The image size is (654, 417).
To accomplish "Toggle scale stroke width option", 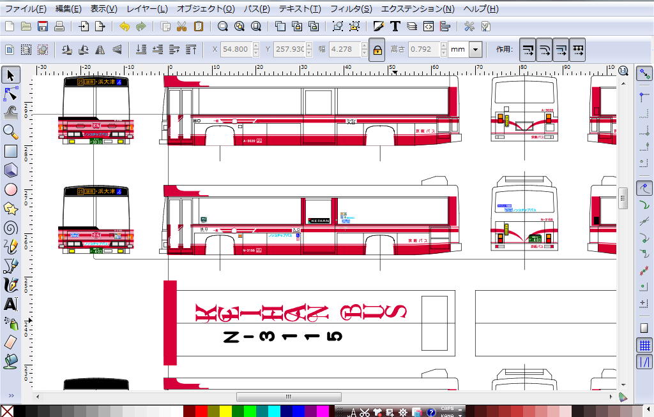I will [528, 50].
